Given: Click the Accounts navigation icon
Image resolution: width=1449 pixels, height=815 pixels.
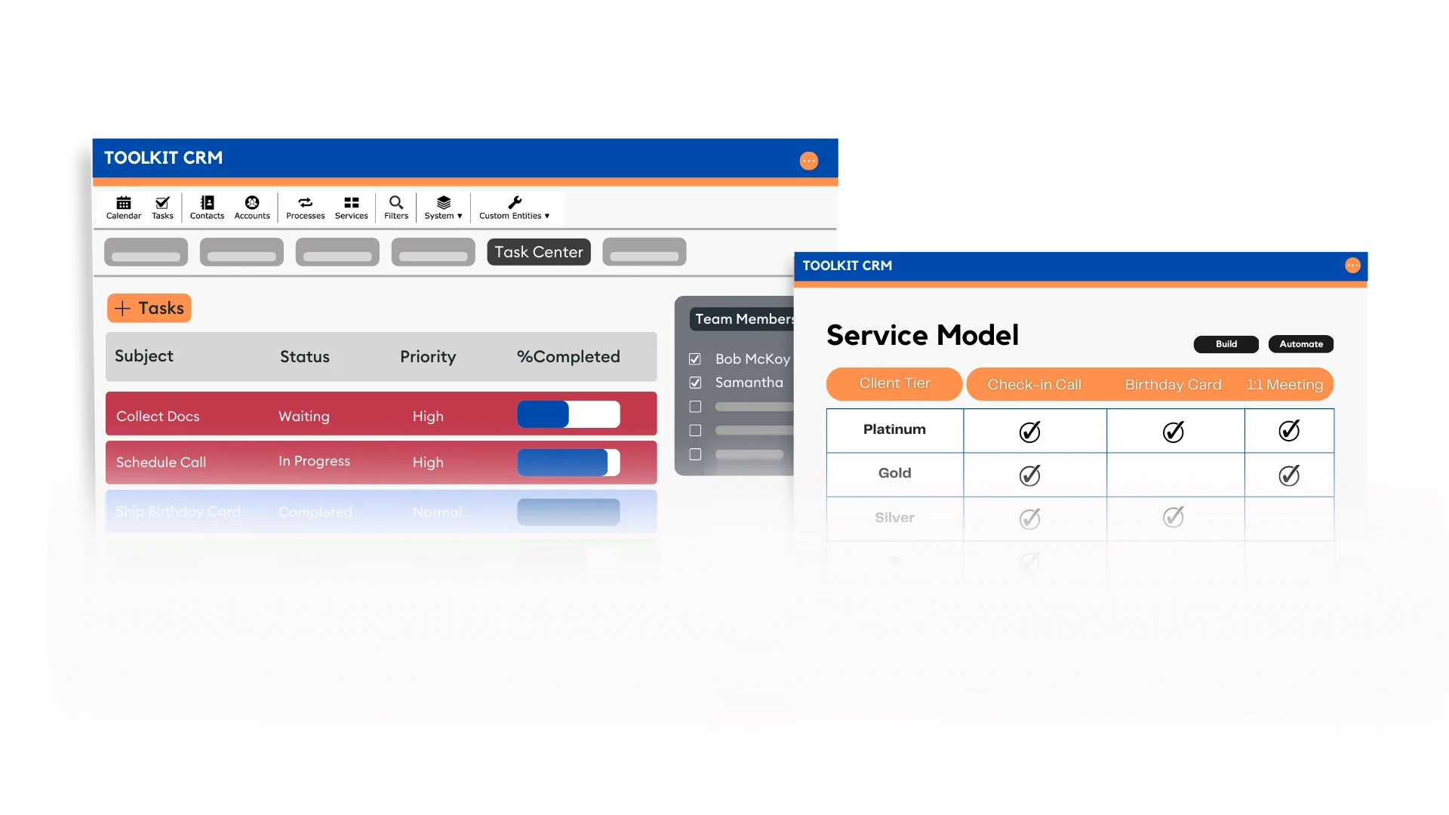Looking at the screenshot, I should point(252,207).
